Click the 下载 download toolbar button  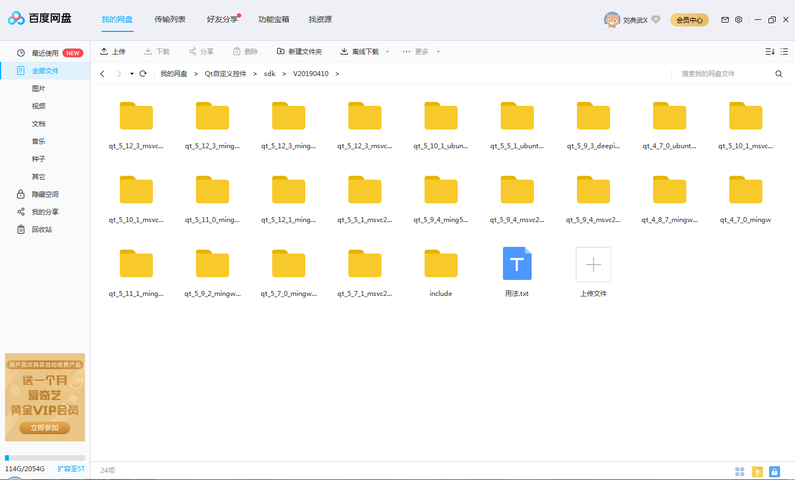tap(157, 51)
